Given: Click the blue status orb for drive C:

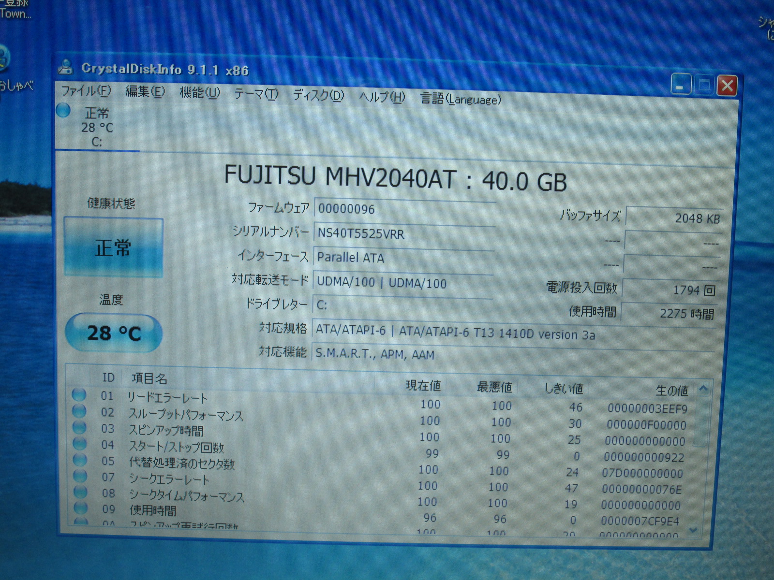Looking at the screenshot, I should coord(63,111).
